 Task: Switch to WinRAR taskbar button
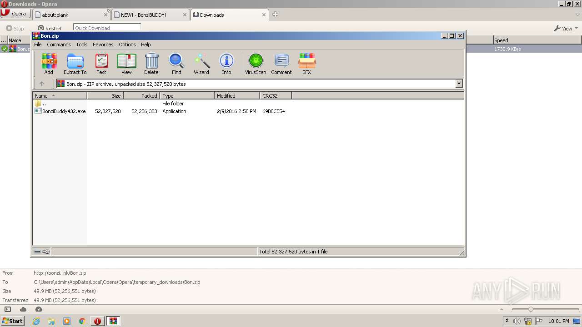coord(113,321)
